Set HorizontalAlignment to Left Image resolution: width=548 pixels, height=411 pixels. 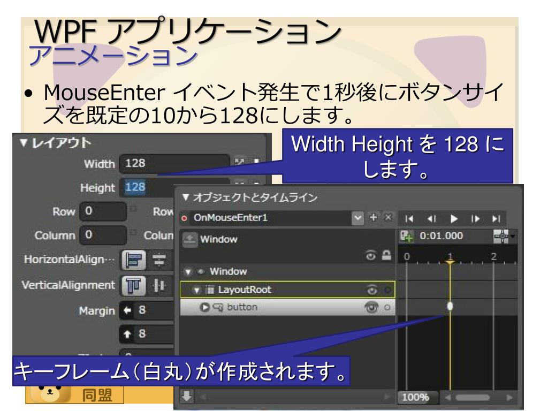point(134,260)
